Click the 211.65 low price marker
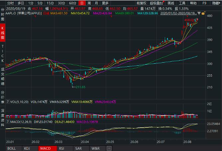The height and width of the screenshot is (151, 222). pyautogui.click(x=81, y=87)
